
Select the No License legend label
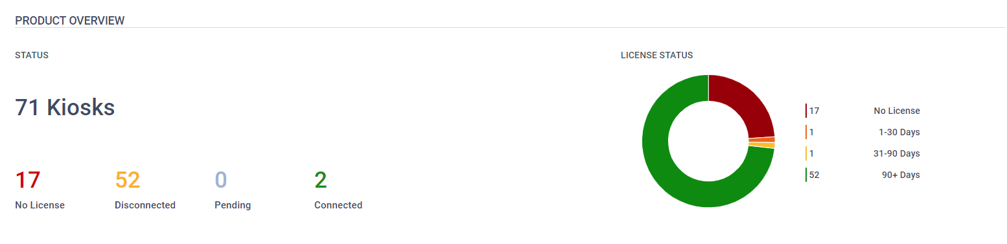(x=897, y=111)
